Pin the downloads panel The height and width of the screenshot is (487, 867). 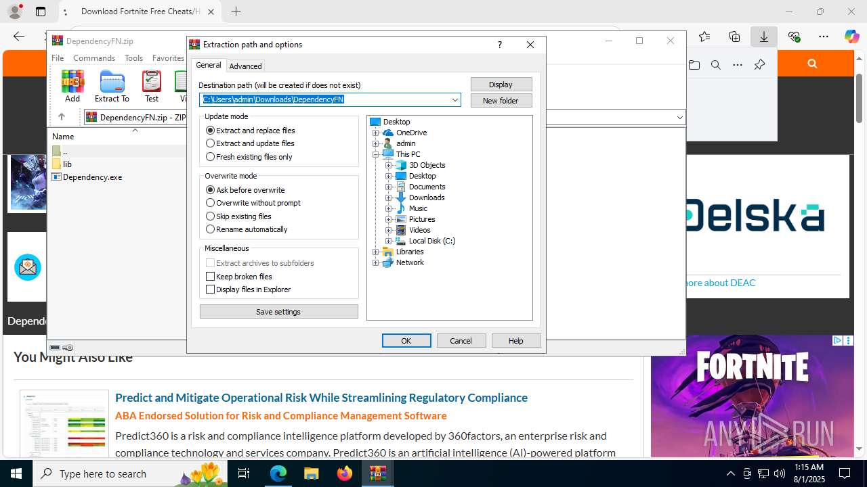(759, 65)
